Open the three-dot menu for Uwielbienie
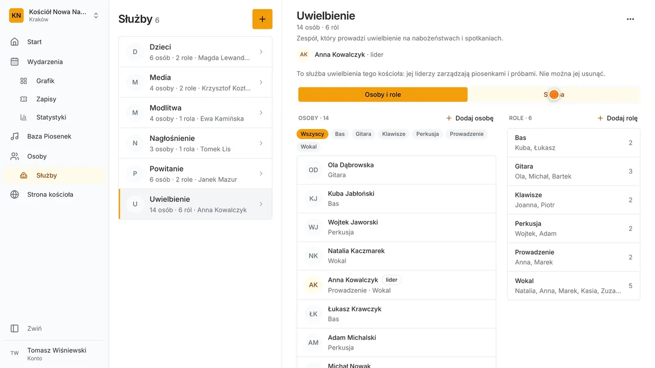The image size is (655, 368). [630, 19]
